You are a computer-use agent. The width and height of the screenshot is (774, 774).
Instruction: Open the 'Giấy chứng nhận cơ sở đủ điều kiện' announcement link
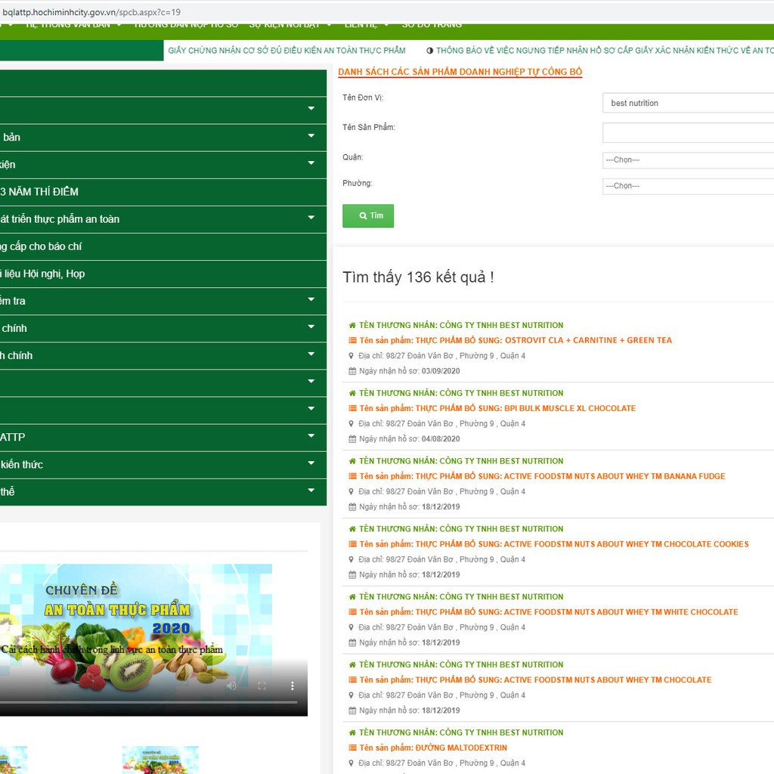286,51
